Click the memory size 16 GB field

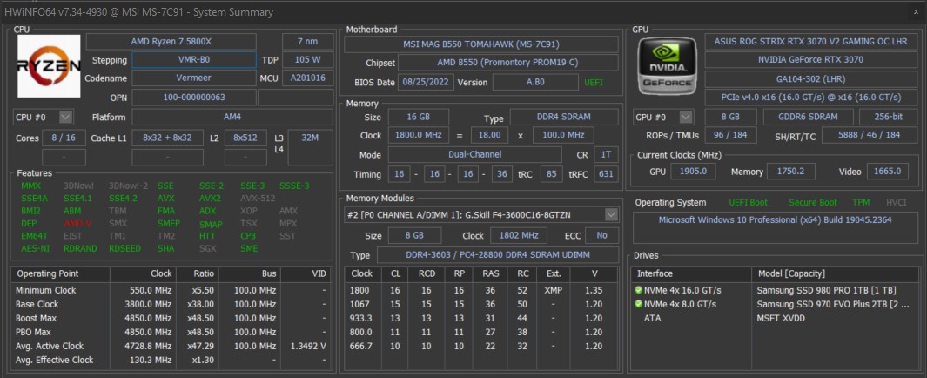coord(418,117)
